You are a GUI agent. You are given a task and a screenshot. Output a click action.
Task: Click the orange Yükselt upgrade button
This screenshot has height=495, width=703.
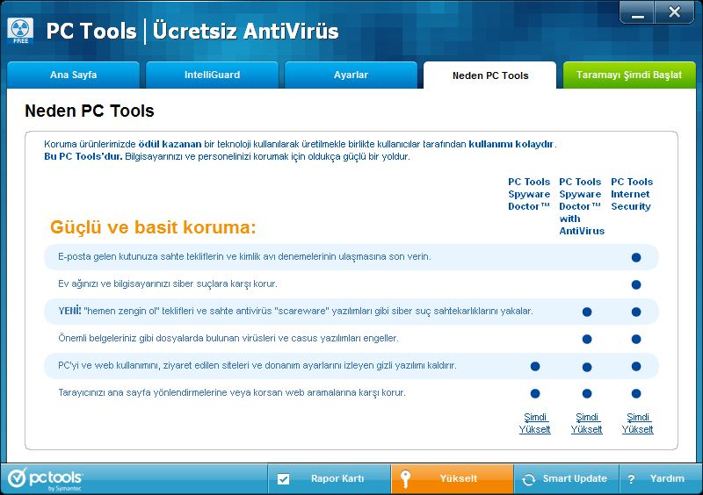click(x=452, y=479)
